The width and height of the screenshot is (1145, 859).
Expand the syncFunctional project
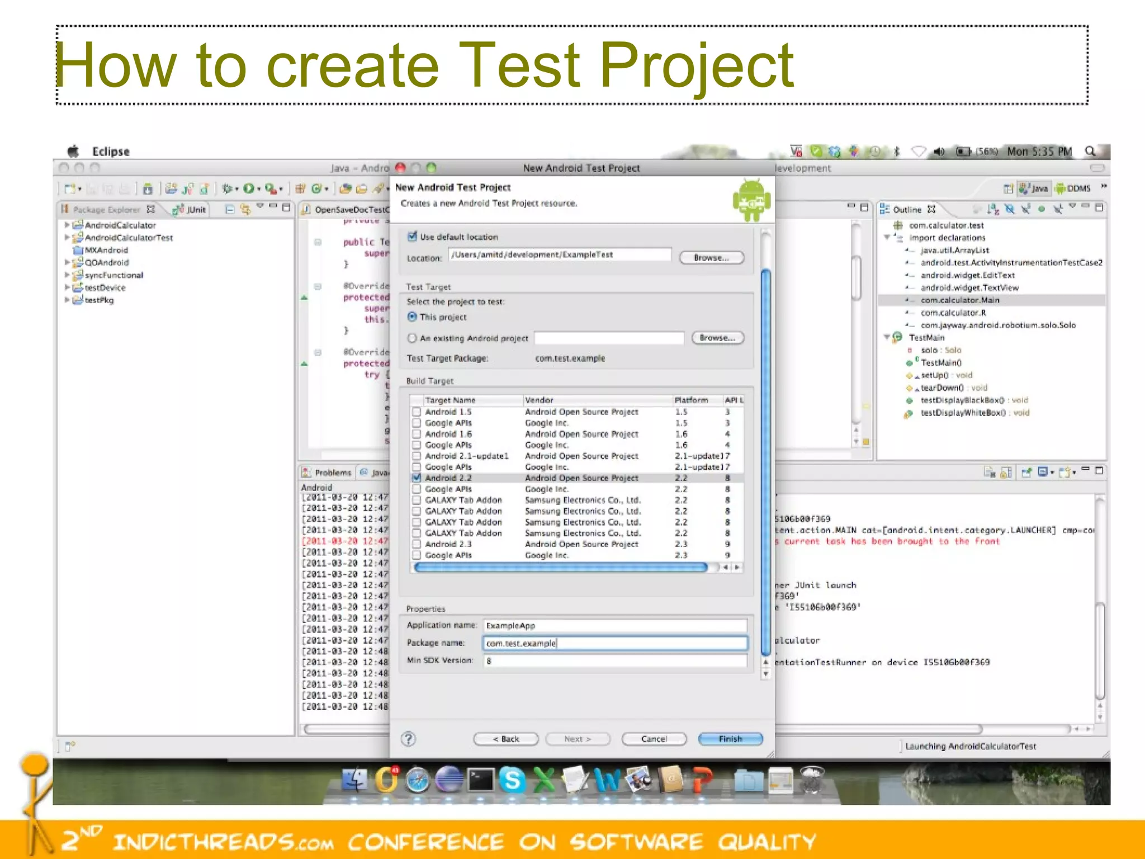pos(67,275)
